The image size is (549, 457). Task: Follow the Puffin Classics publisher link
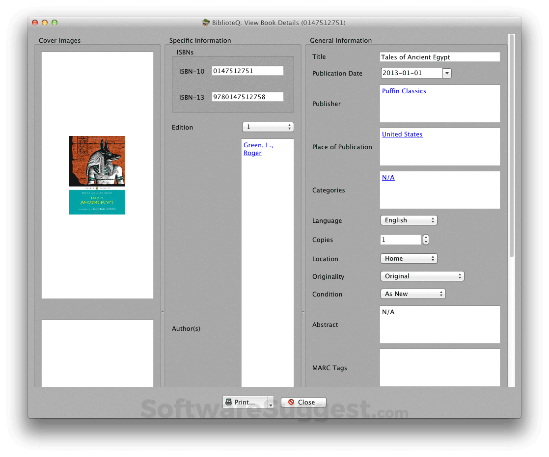404,91
